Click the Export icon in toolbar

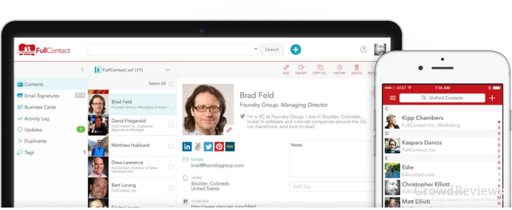tap(301, 67)
